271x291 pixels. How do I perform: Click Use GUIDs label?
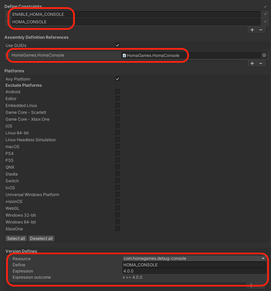16,46
